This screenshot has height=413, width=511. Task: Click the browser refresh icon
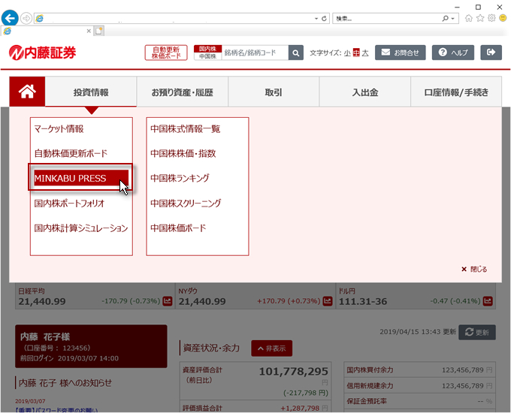click(325, 18)
